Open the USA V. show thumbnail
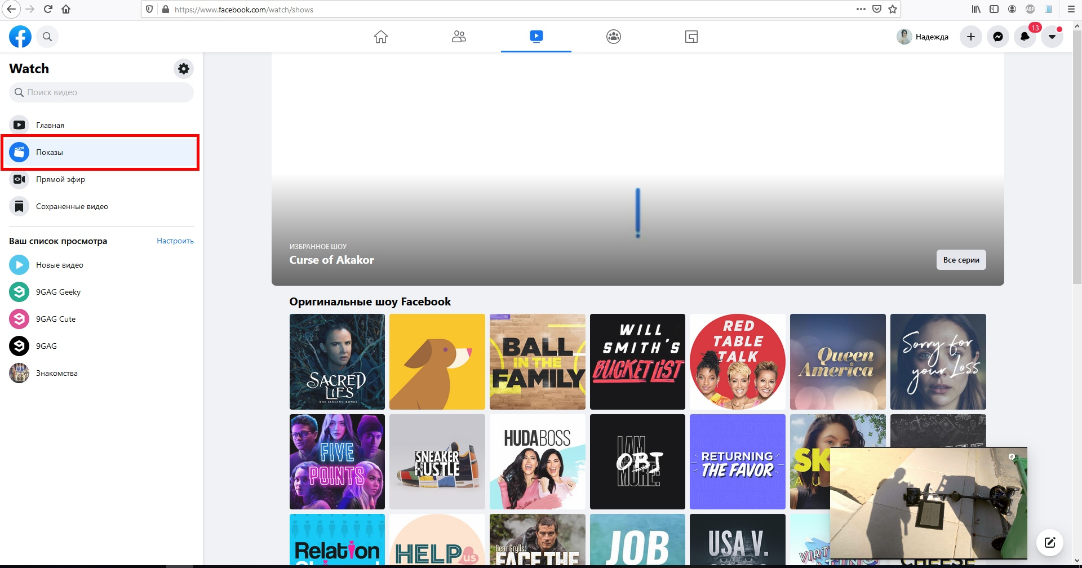 pos(738,539)
